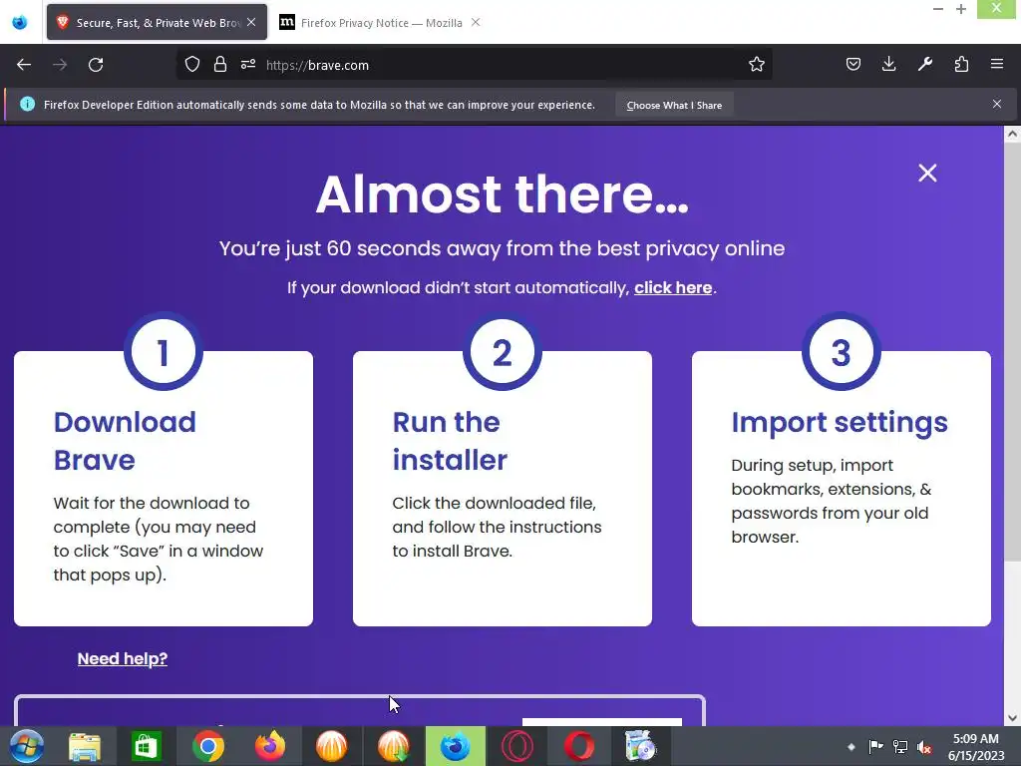Open the Need help? link

pos(123,658)
